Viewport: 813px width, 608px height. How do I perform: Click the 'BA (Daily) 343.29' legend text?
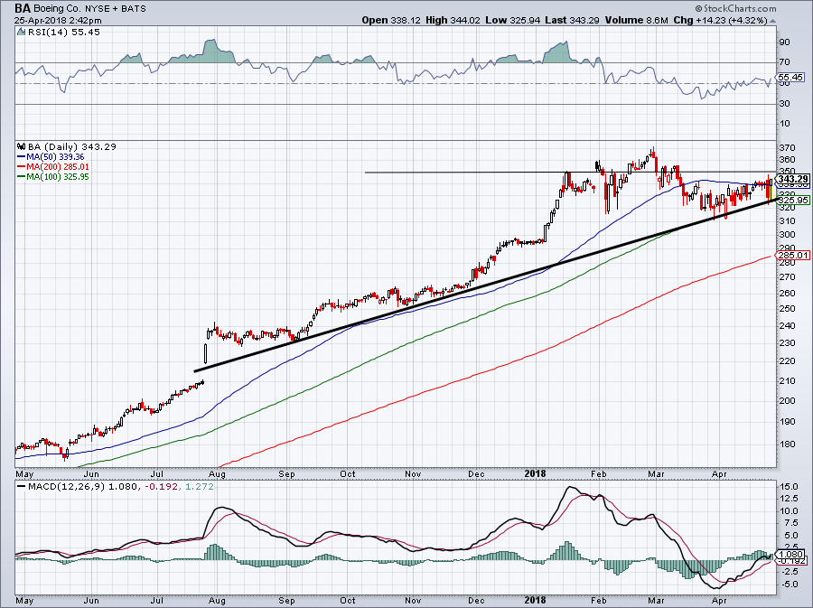72,146
